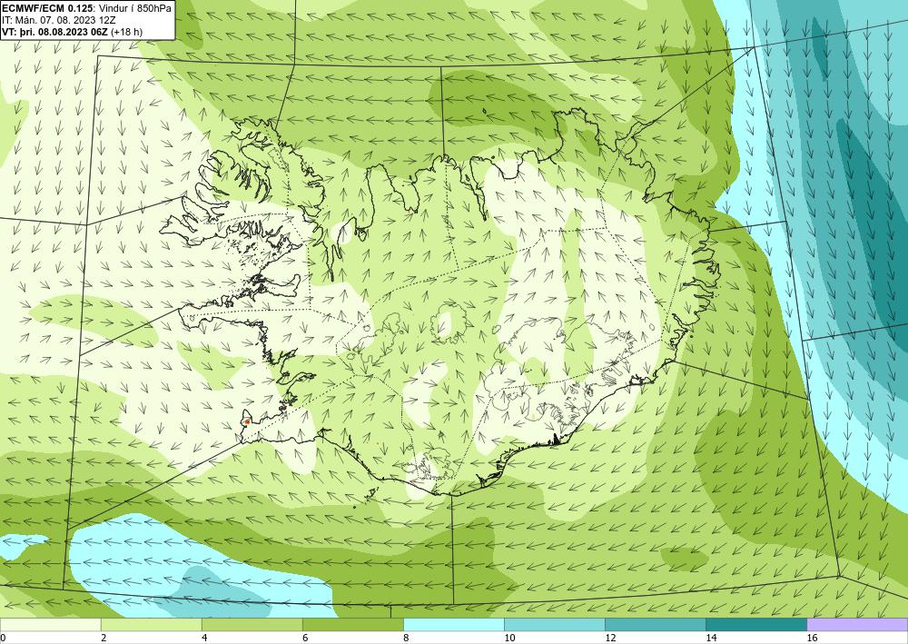Viewport: 908px width, 644px height.
Task: Click the dark teal 14–16 legend swatch
Action: (755, 625)
